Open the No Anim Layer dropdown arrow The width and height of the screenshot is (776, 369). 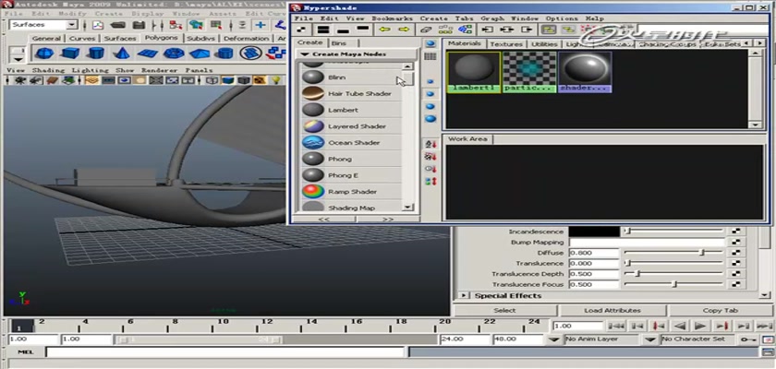tap(555, 339)
